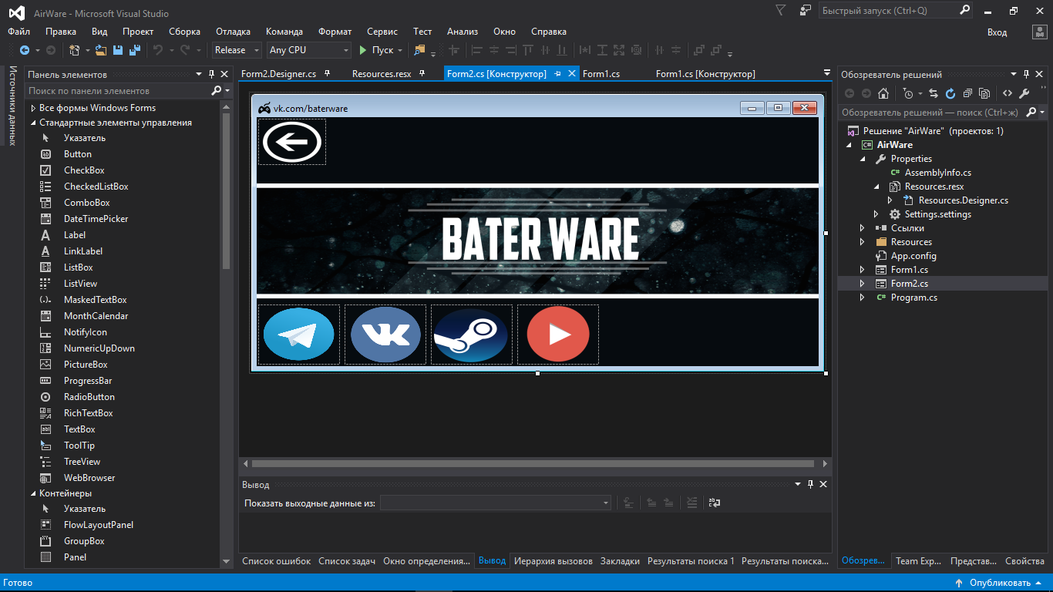Open the Any CPU platform dropdown

(309, 50)
